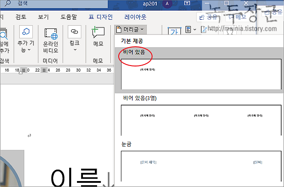Image resolution: width=284 pixels, height=187 pixels.
Task: Open the 검토 ribbon tab
Action: pyautogui.click(x=21, y=17)
